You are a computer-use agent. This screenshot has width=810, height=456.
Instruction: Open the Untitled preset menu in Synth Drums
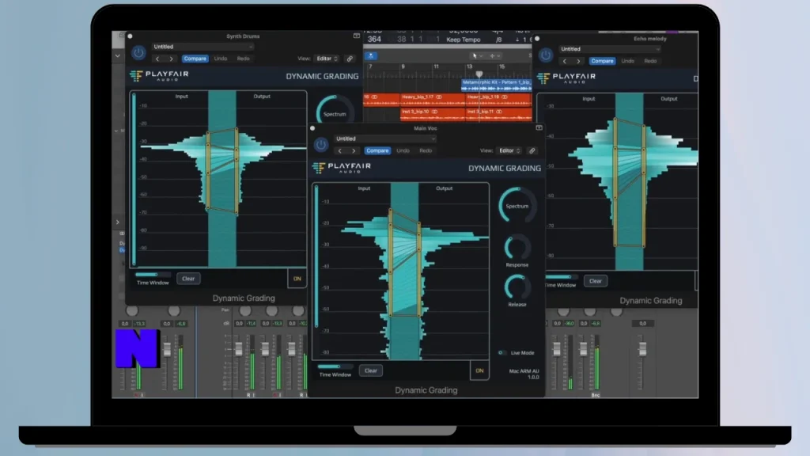202,47
